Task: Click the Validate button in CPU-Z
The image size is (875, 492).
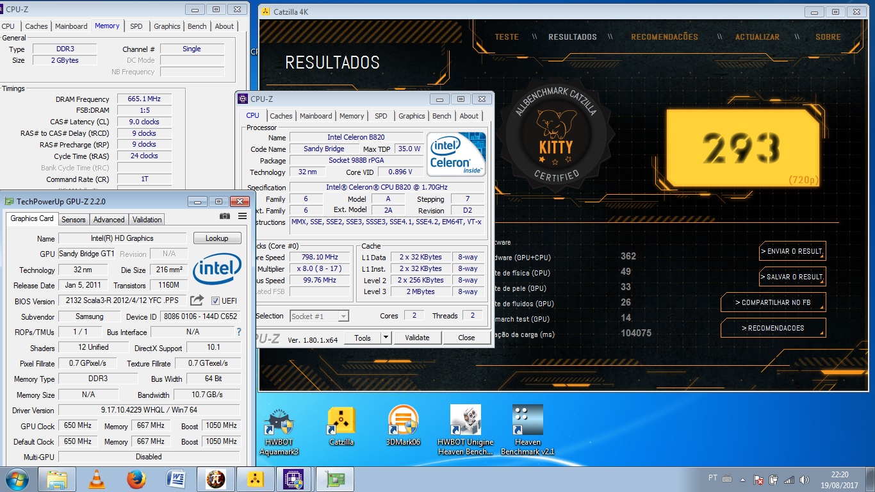Action: click(417, 338)
